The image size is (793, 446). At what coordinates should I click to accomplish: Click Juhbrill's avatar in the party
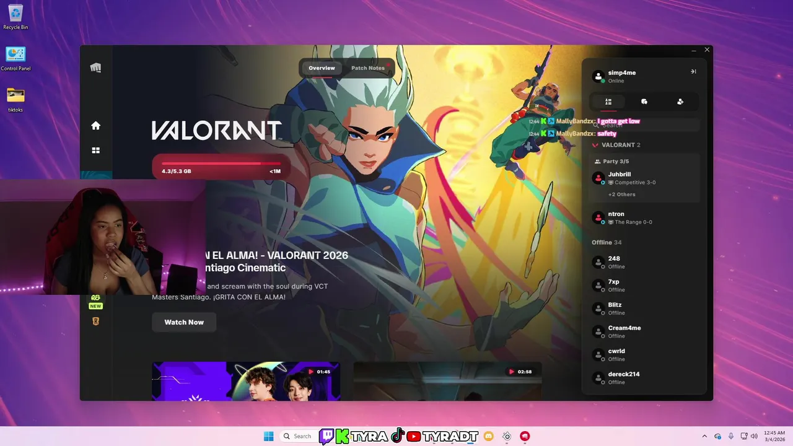[598, 178]
